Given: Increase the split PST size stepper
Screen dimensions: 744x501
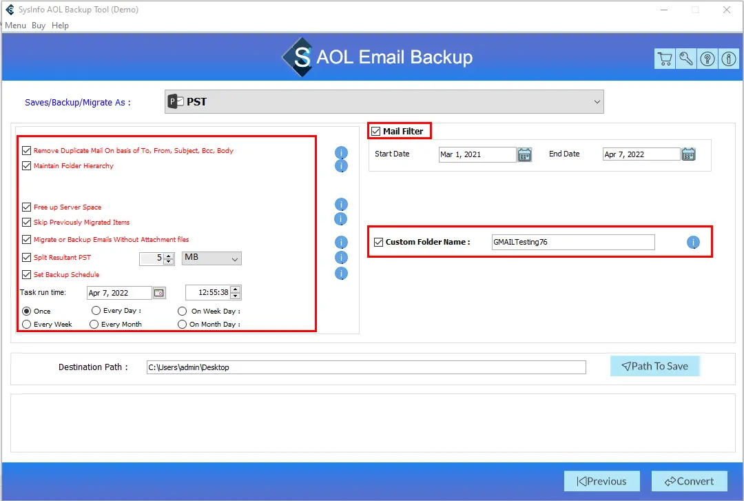Looking at the screenshot, I should [x=169, y=256].
